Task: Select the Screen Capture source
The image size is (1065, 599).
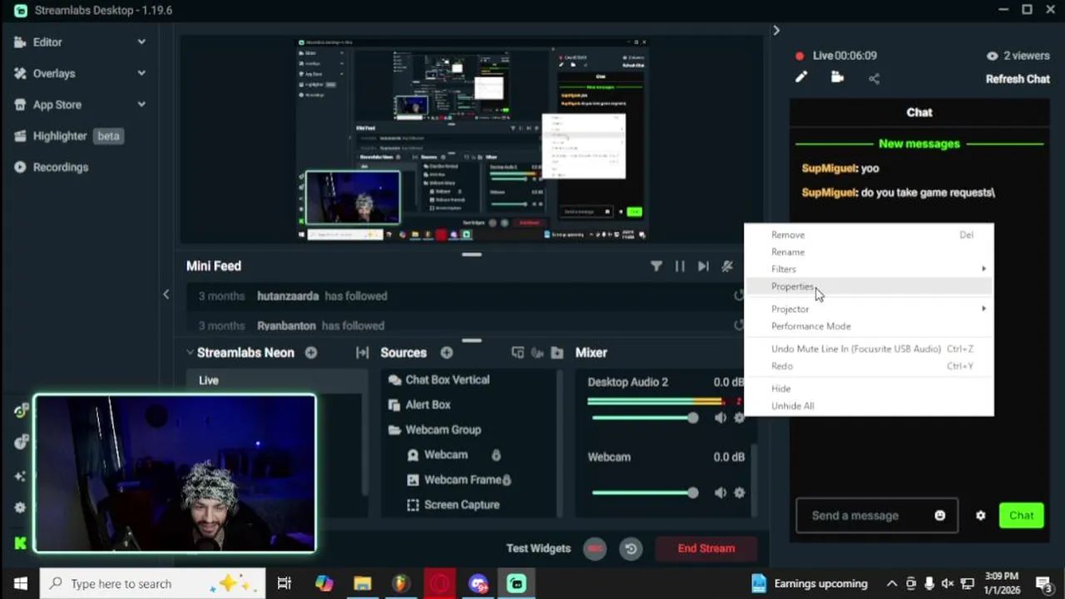Action: (x=462, y=505)
